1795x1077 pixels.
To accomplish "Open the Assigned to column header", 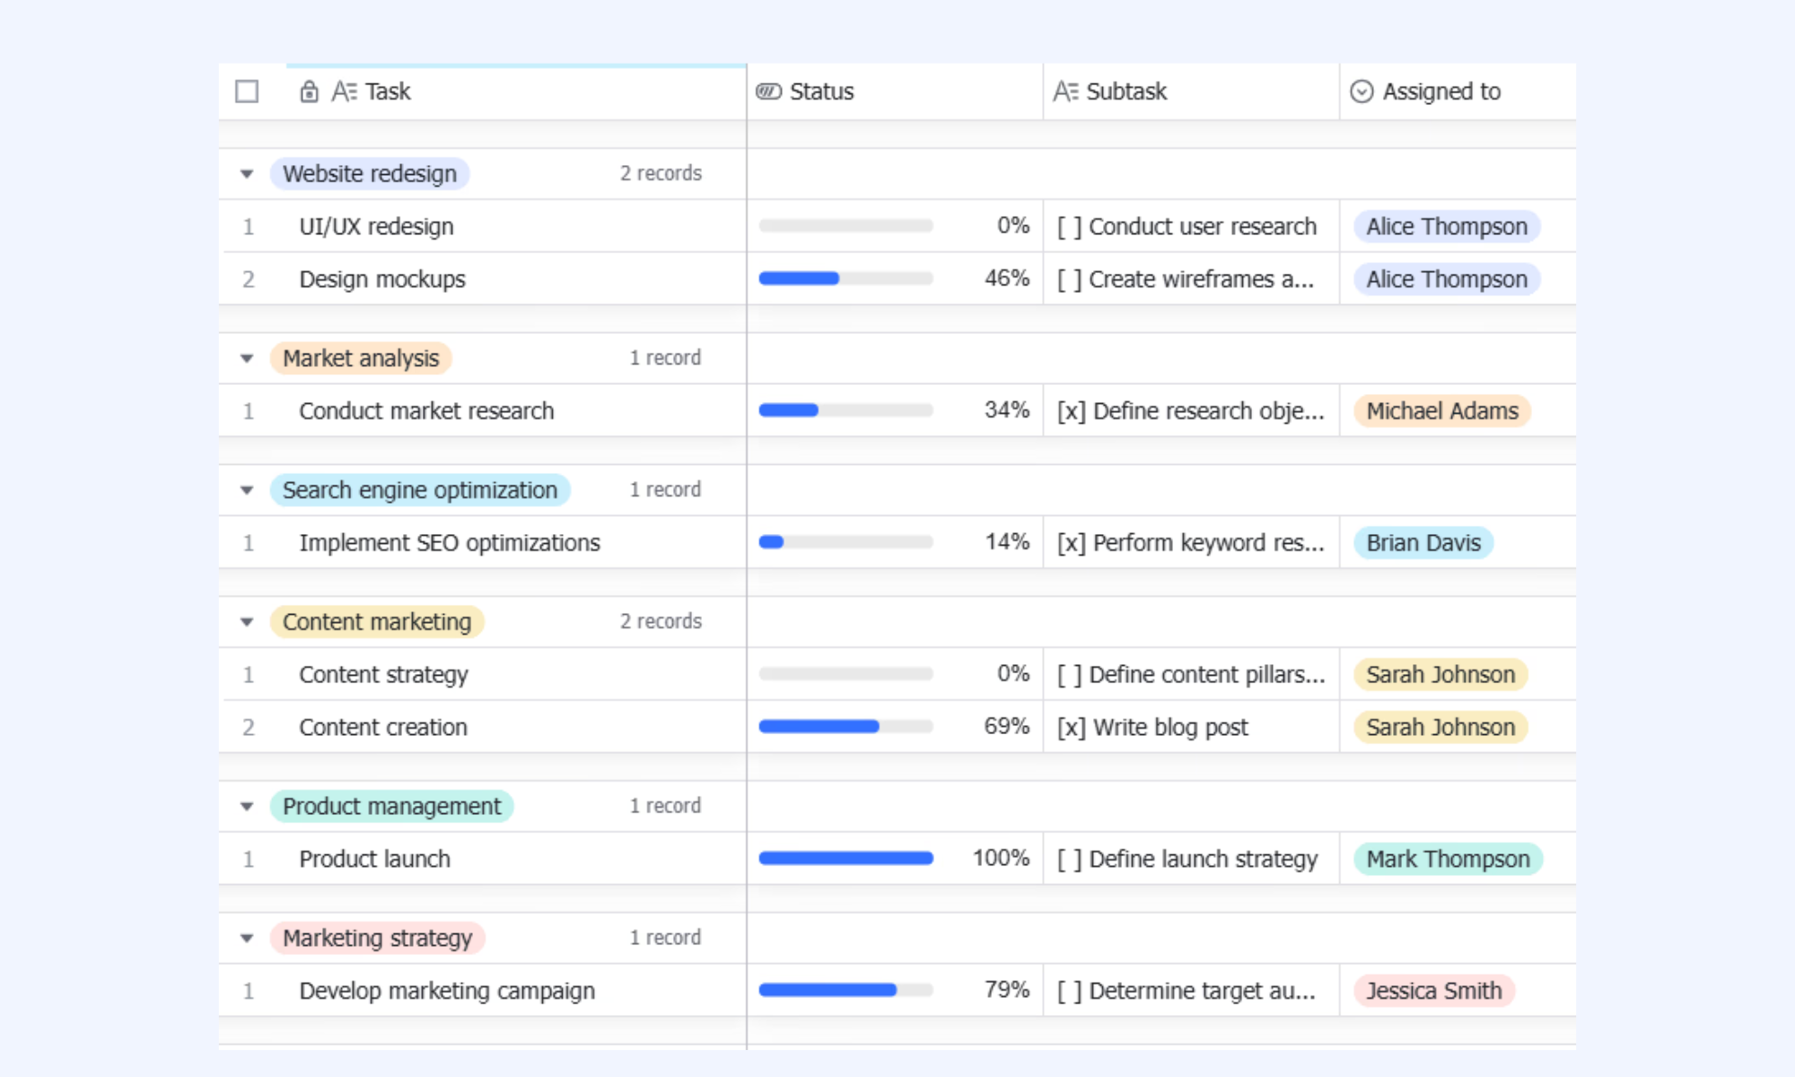I will [x=1458, y=92].
